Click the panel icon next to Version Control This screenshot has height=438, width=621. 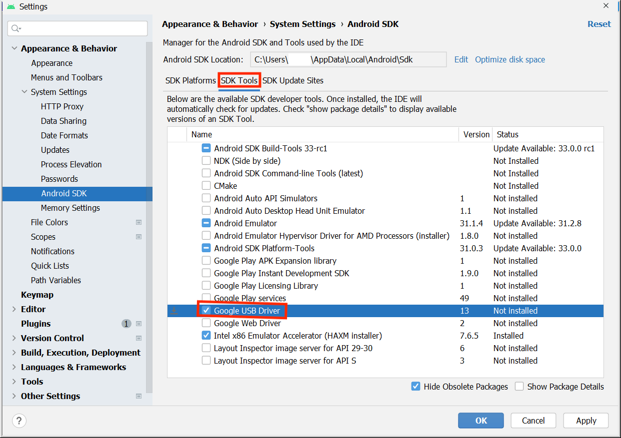tap(138, 338)
